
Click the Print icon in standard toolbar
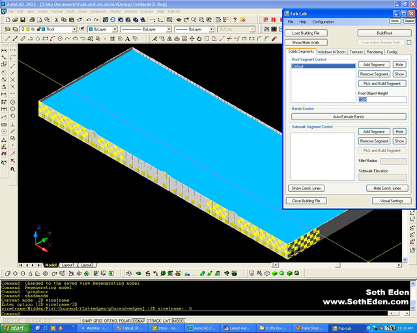[33, 20]
